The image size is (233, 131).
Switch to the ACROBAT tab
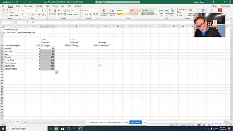point(78,6)
